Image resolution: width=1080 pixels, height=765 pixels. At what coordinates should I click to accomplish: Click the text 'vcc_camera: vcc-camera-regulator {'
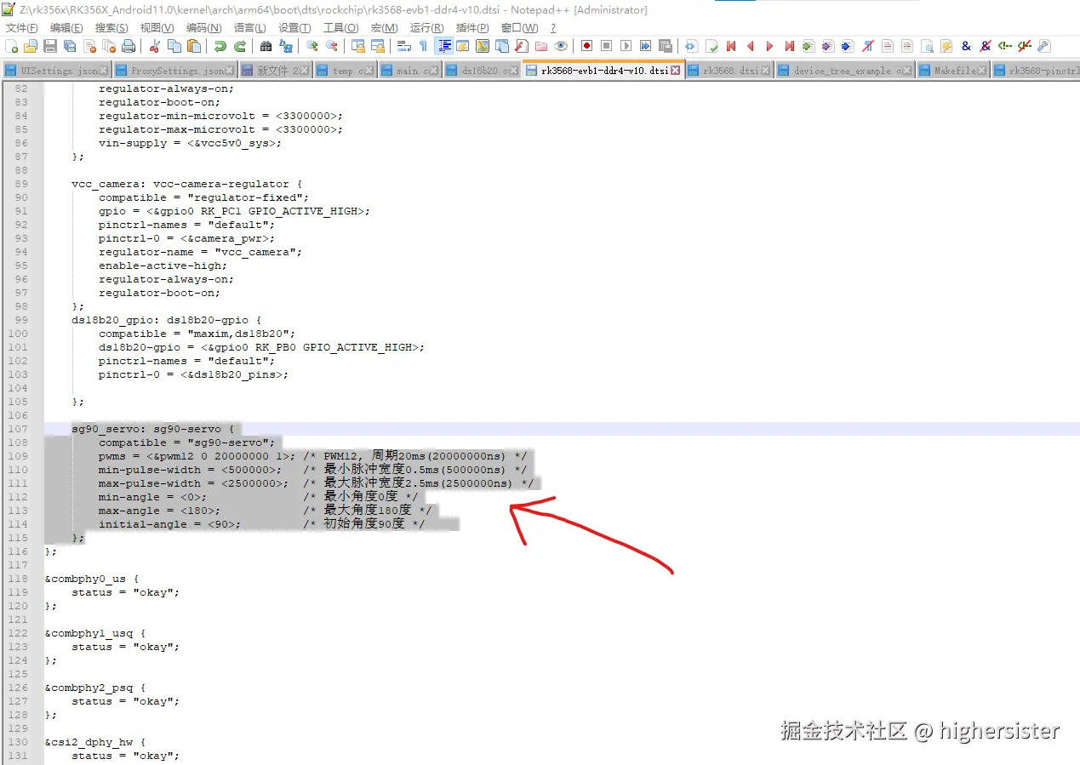[x=187, y=184]
